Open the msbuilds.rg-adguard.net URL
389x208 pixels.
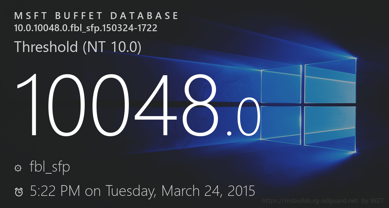(309, 201)
